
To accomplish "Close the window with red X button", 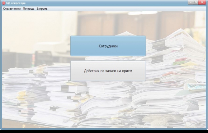I will [x=202, y=3].
